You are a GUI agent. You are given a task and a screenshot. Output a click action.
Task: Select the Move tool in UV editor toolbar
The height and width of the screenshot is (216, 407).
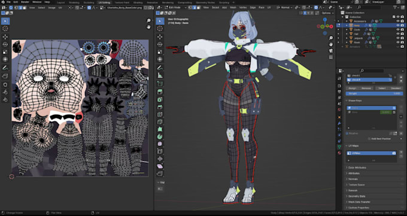tap(5, 37)
